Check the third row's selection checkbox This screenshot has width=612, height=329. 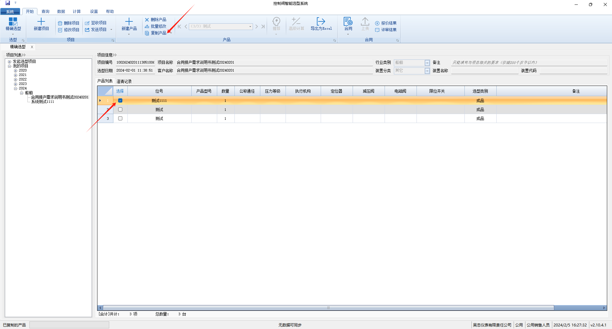pos(120,119)
